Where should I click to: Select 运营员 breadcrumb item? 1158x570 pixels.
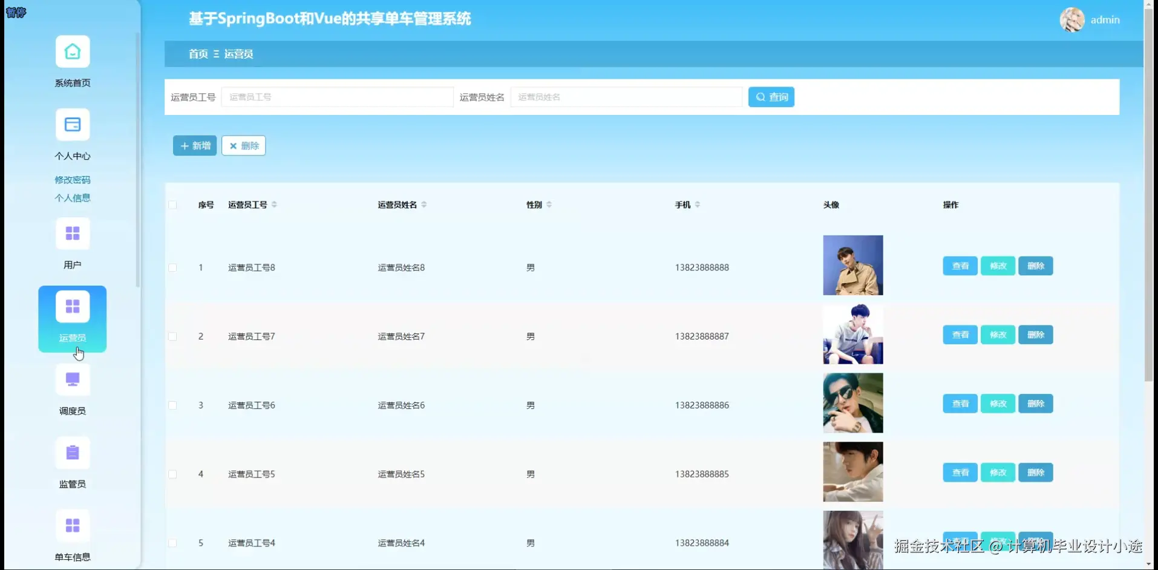(239, 54)
